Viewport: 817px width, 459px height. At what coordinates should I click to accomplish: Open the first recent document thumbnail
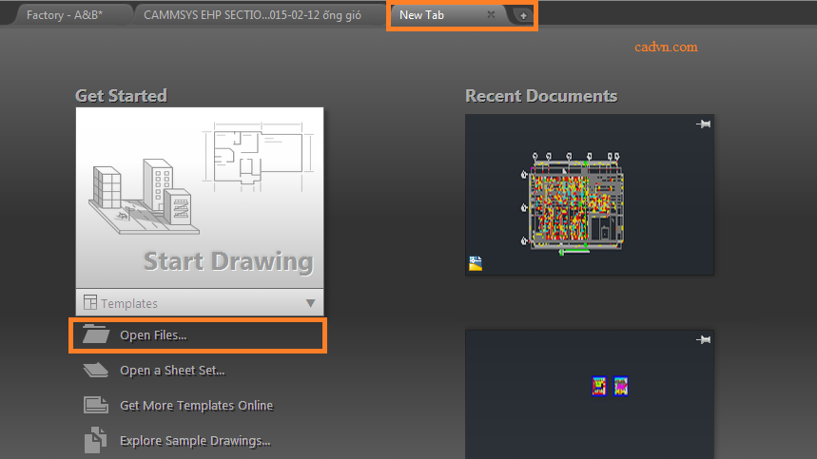[x=590, y=195]
